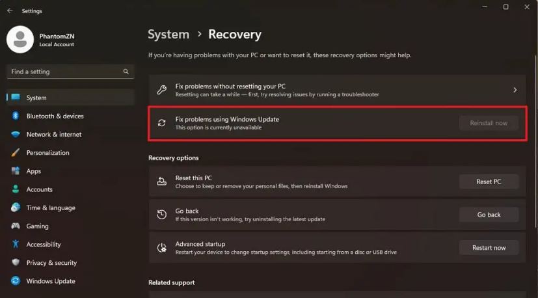
Task: Select System in the sidebar
Action: pyautogui.click(x=70, y=98)
